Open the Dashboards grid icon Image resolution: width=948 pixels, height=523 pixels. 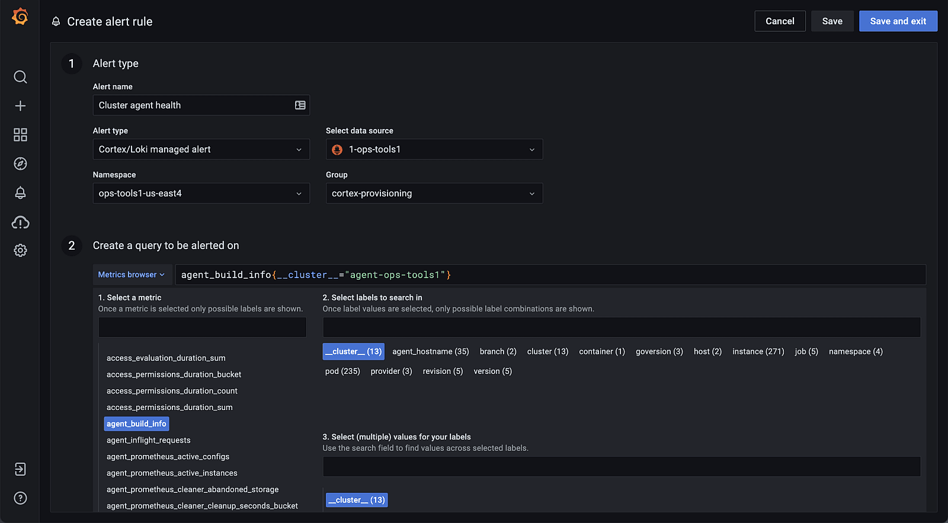[x=20, y=135]
